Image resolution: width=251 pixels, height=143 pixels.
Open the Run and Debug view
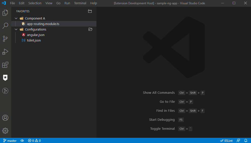click(5, 52)
